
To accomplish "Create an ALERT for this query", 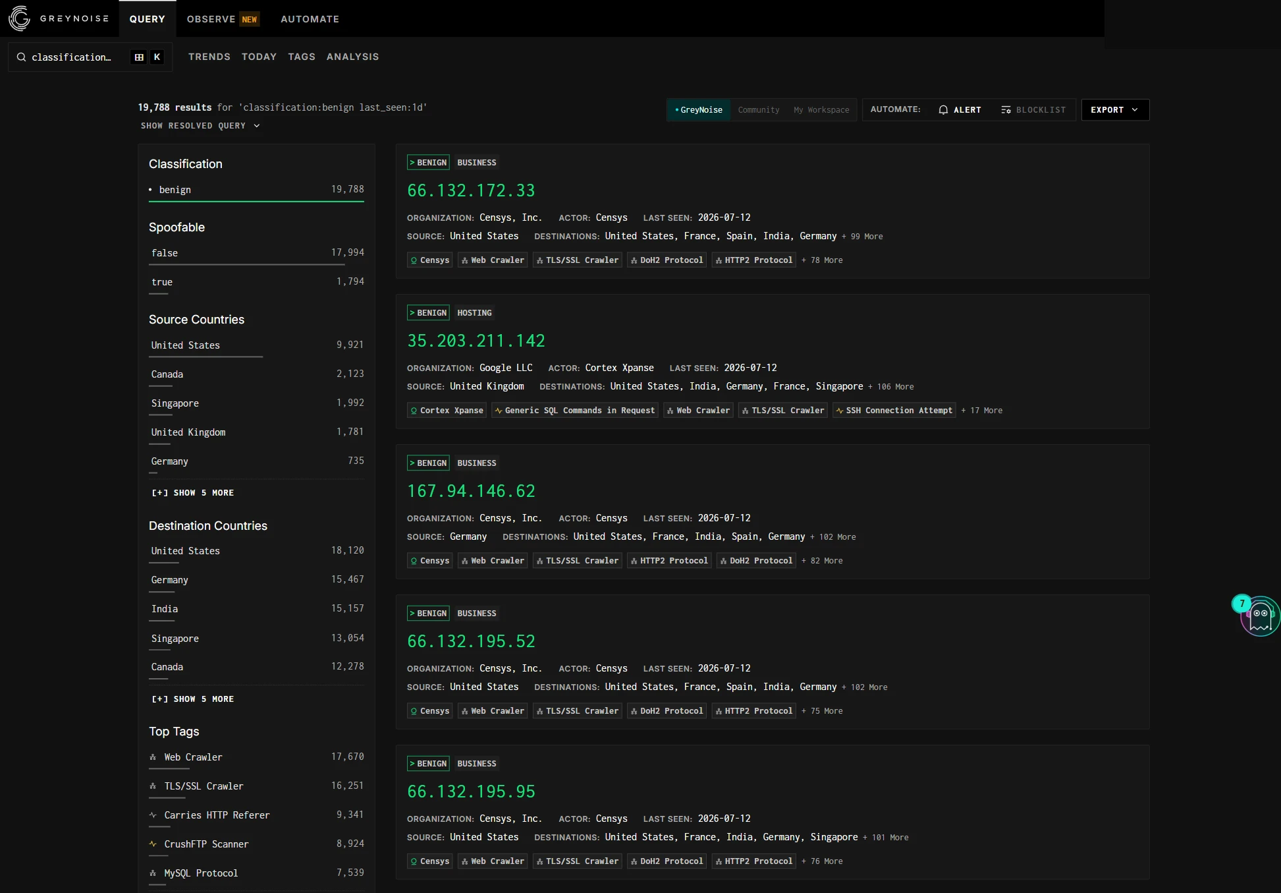I will coord(960,110).
